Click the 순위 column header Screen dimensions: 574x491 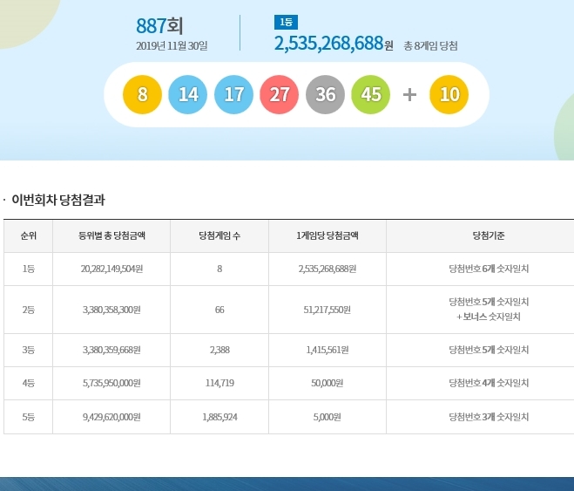coord(28,235)
